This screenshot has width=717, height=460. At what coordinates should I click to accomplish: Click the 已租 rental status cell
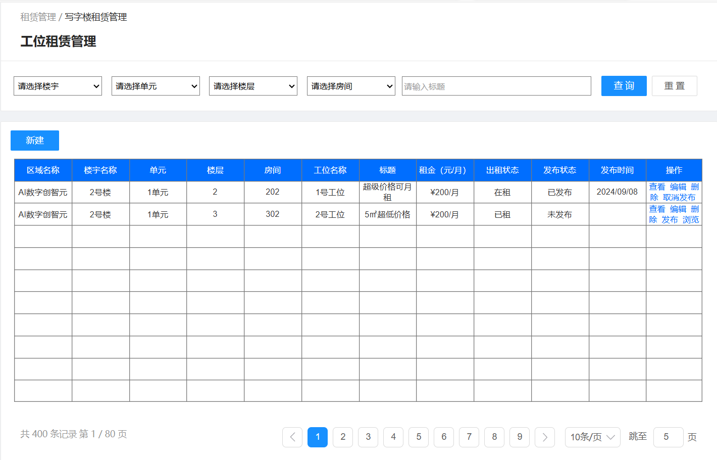coord(502,214)
